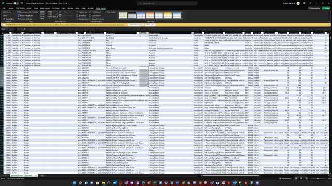Viewport: 332px width, 186px height.
Task: Select the Table Design tab
Action: (101, 8)
